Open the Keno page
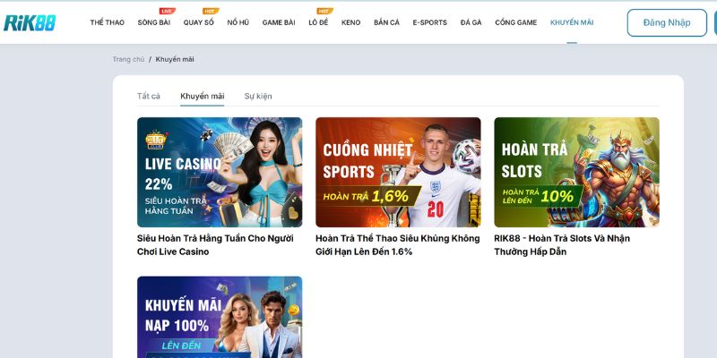Viewport: 717px width, 358px height. 350,22
